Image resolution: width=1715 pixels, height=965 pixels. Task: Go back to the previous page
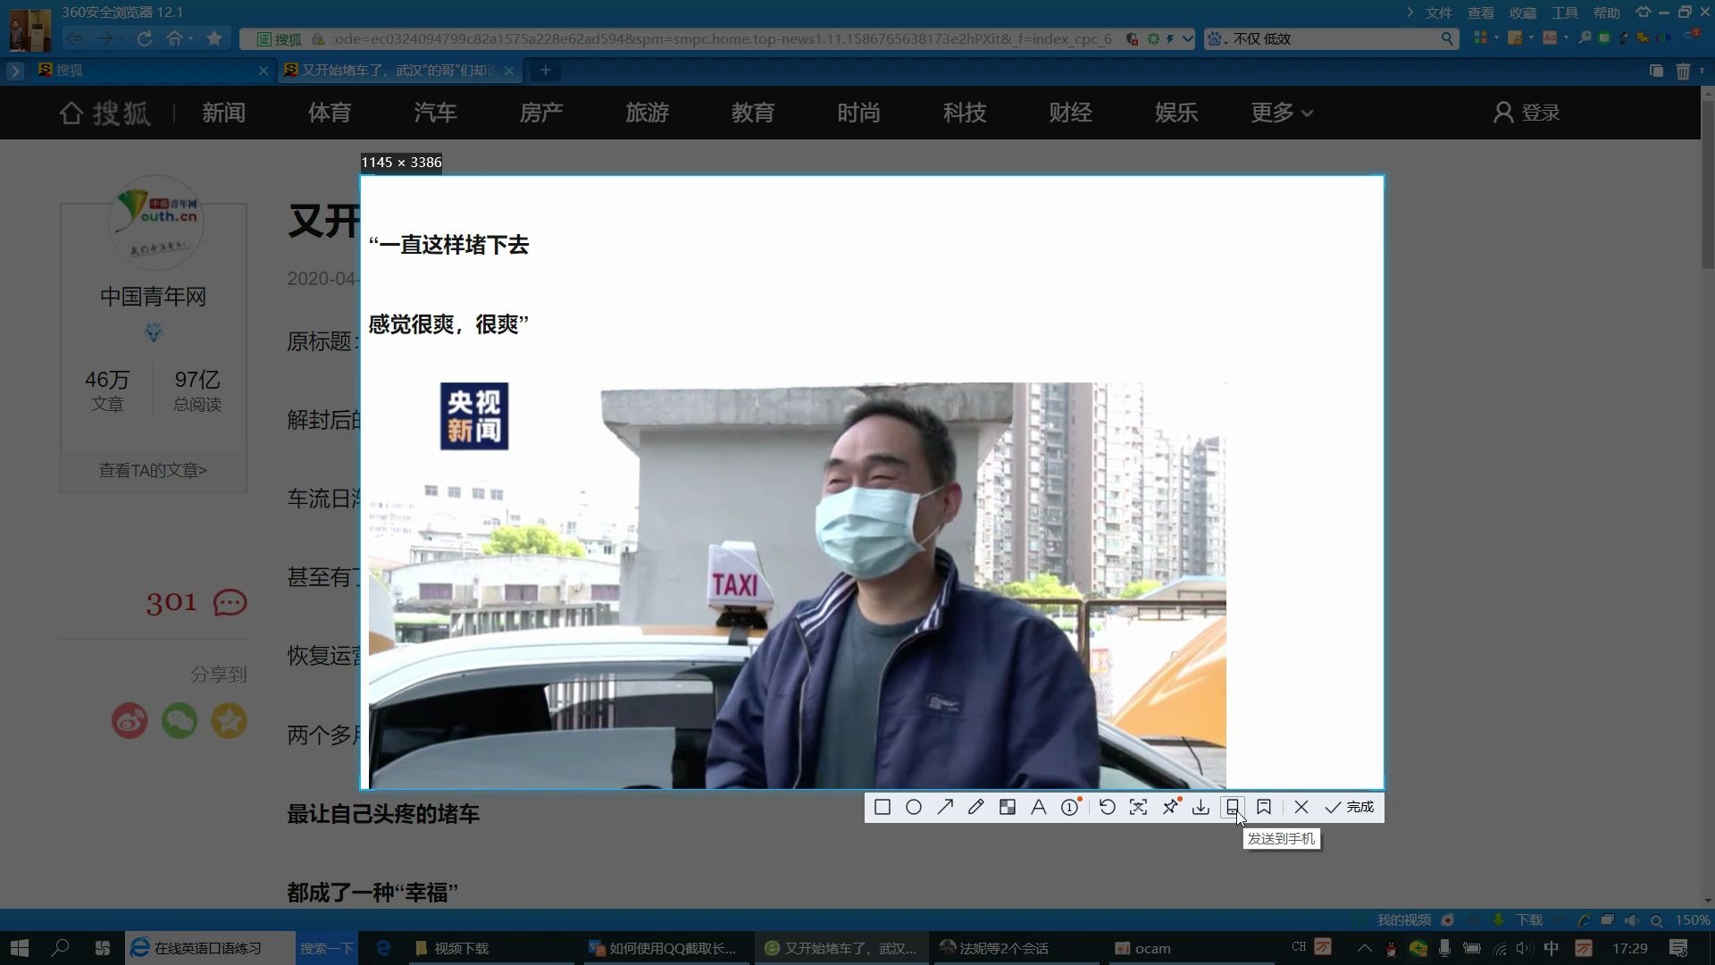tap(75, 38)
